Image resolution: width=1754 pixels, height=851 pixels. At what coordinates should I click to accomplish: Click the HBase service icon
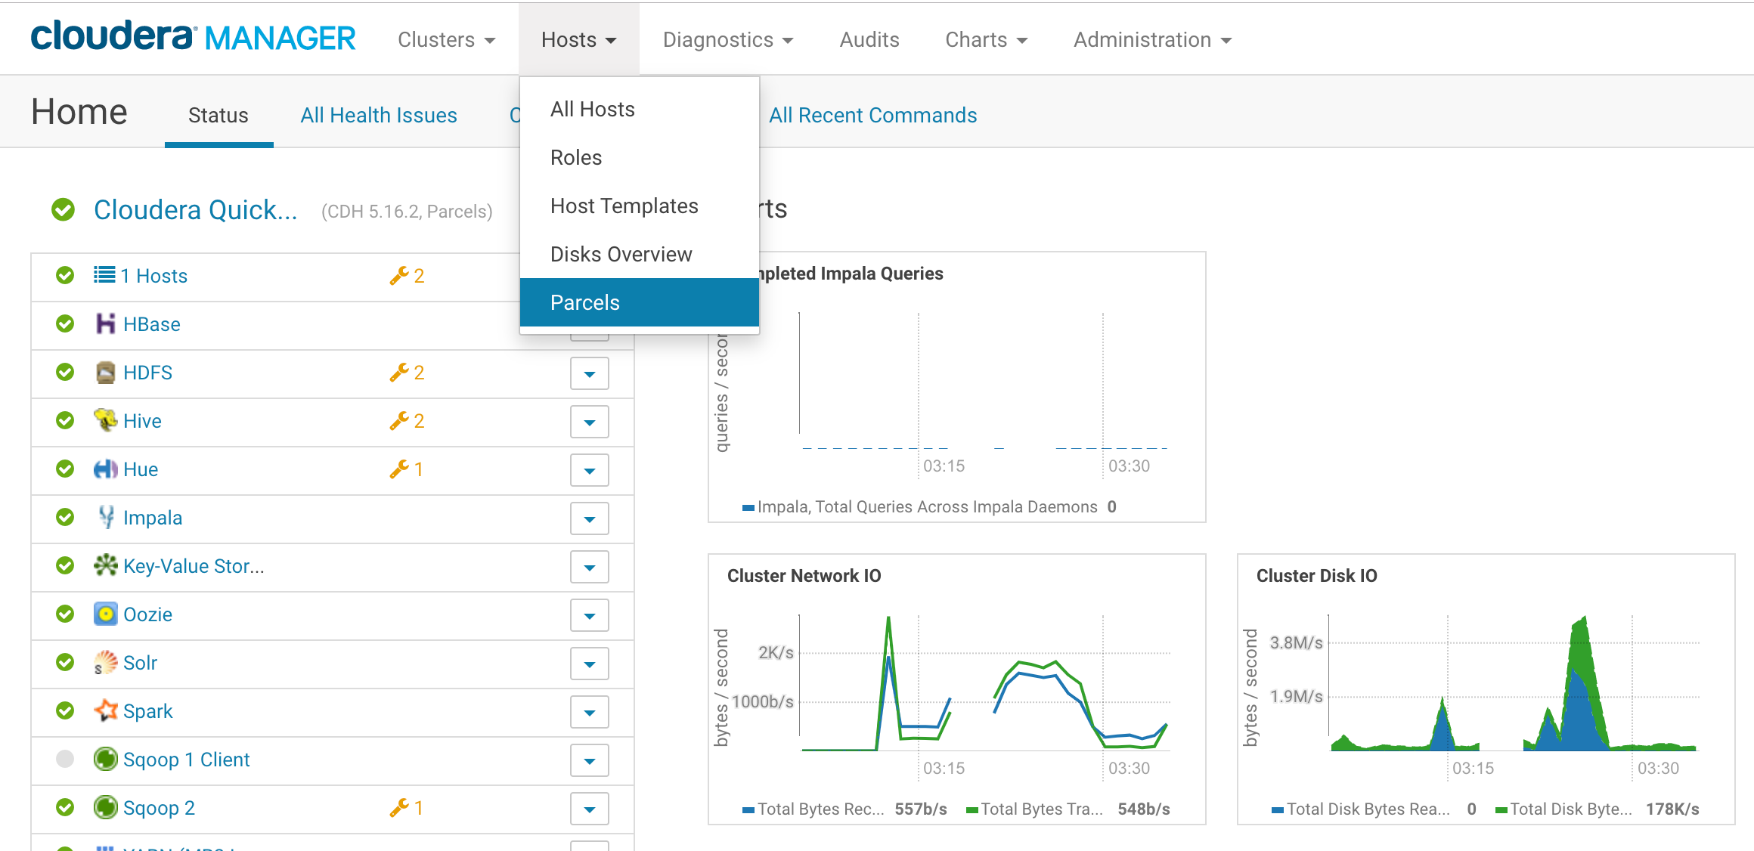(x=105, y=324)
